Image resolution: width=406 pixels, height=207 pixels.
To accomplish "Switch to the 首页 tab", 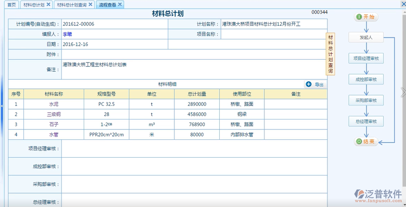I will (12, 5).
